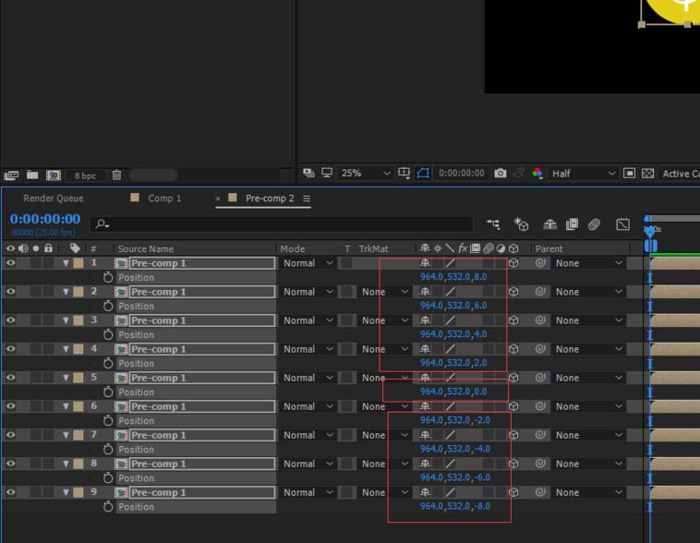Open the Half resolution dropdown

583,174
